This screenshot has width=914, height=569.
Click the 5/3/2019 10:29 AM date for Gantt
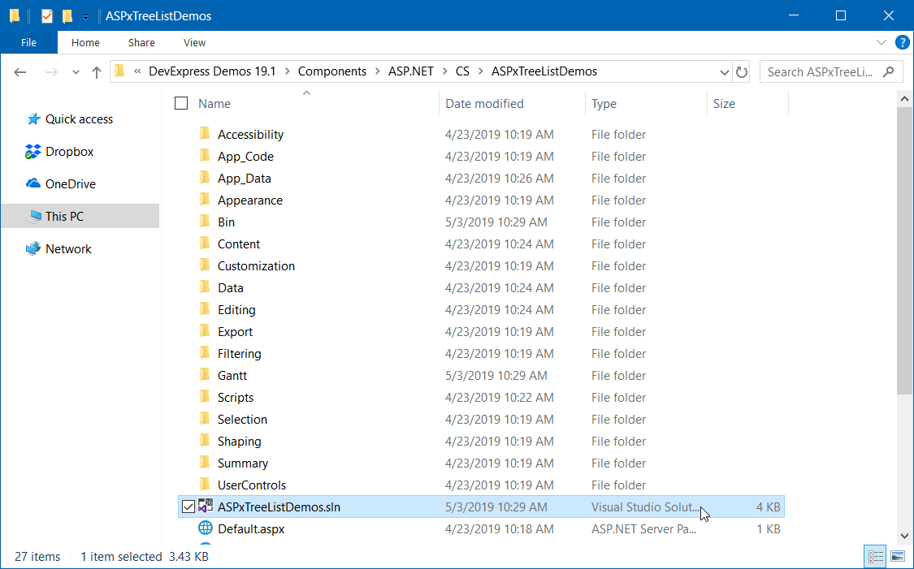(496, 376)
